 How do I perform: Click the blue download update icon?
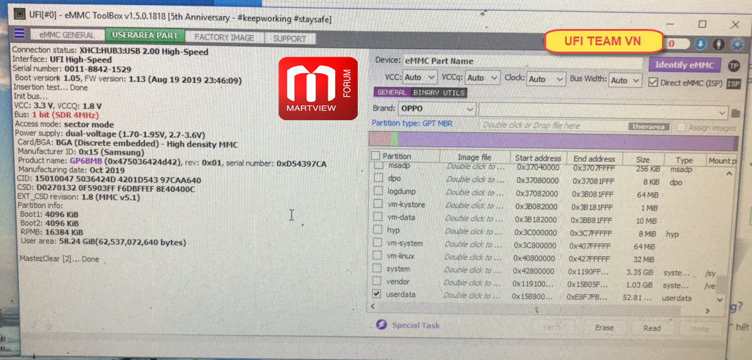701,43
